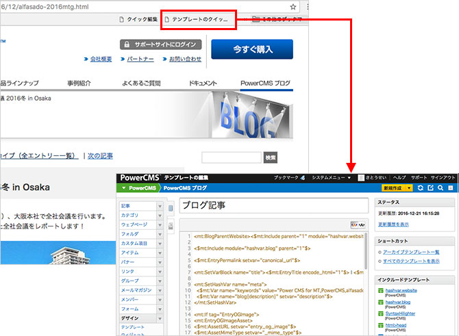This screenshot has width=459, height=336.
Task: Click the search magnifier icon in blue bar
Action: point(441,188)
